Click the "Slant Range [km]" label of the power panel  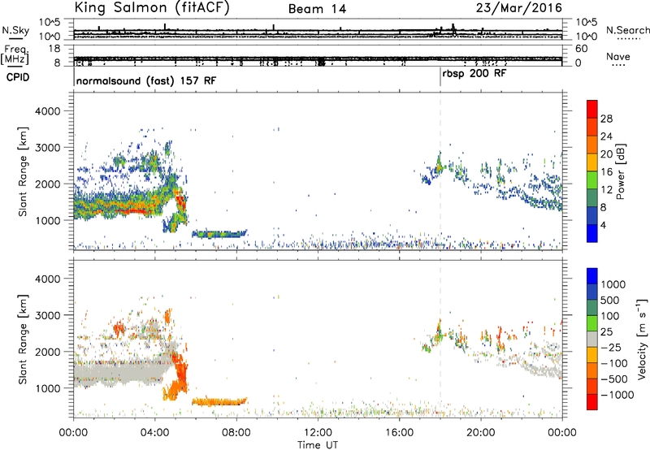(x=23, y=171)
